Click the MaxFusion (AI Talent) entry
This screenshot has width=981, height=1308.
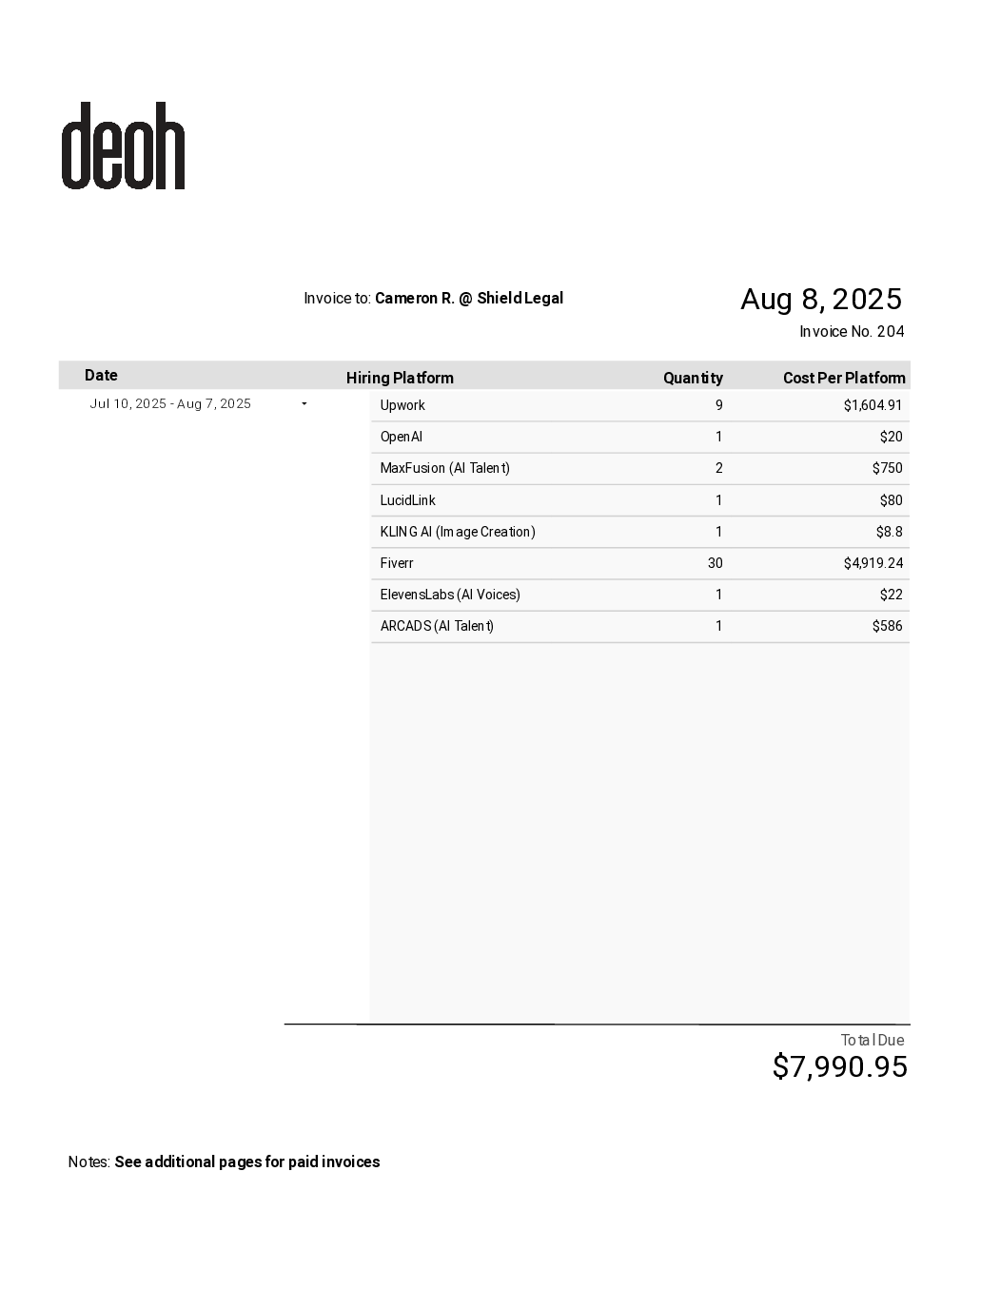coord(444,468)
